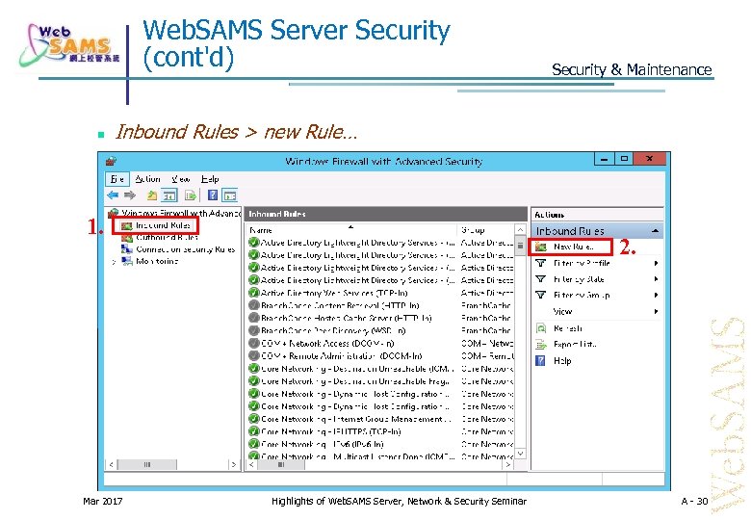Viewport: 751px width, 520px height.
Task: Minimize the Windows Firewall window
Action: (x=605, y=159)
